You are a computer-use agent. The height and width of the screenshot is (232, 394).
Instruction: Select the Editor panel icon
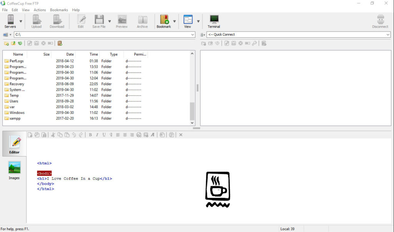pyautogui.click(x=14, y=145)
